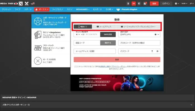Click the password key generator icon
The image size is (195, 111).
coord(152,51)
